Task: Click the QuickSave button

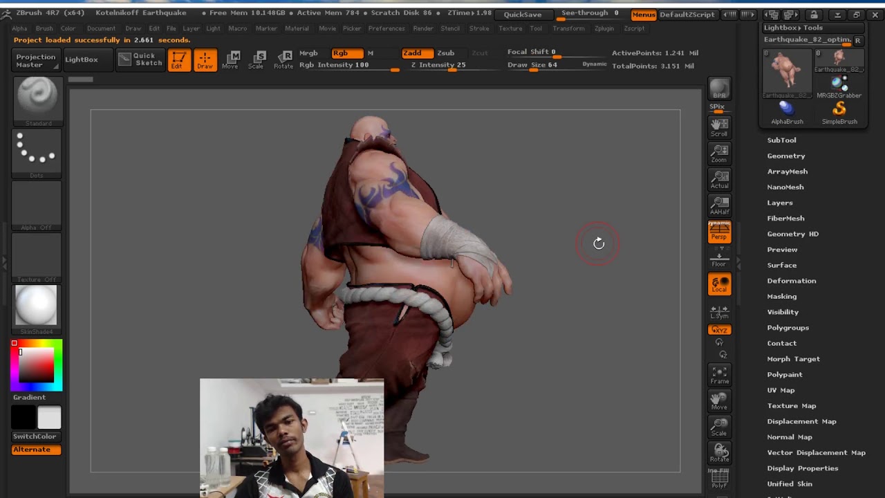Action: click(523, 15)
